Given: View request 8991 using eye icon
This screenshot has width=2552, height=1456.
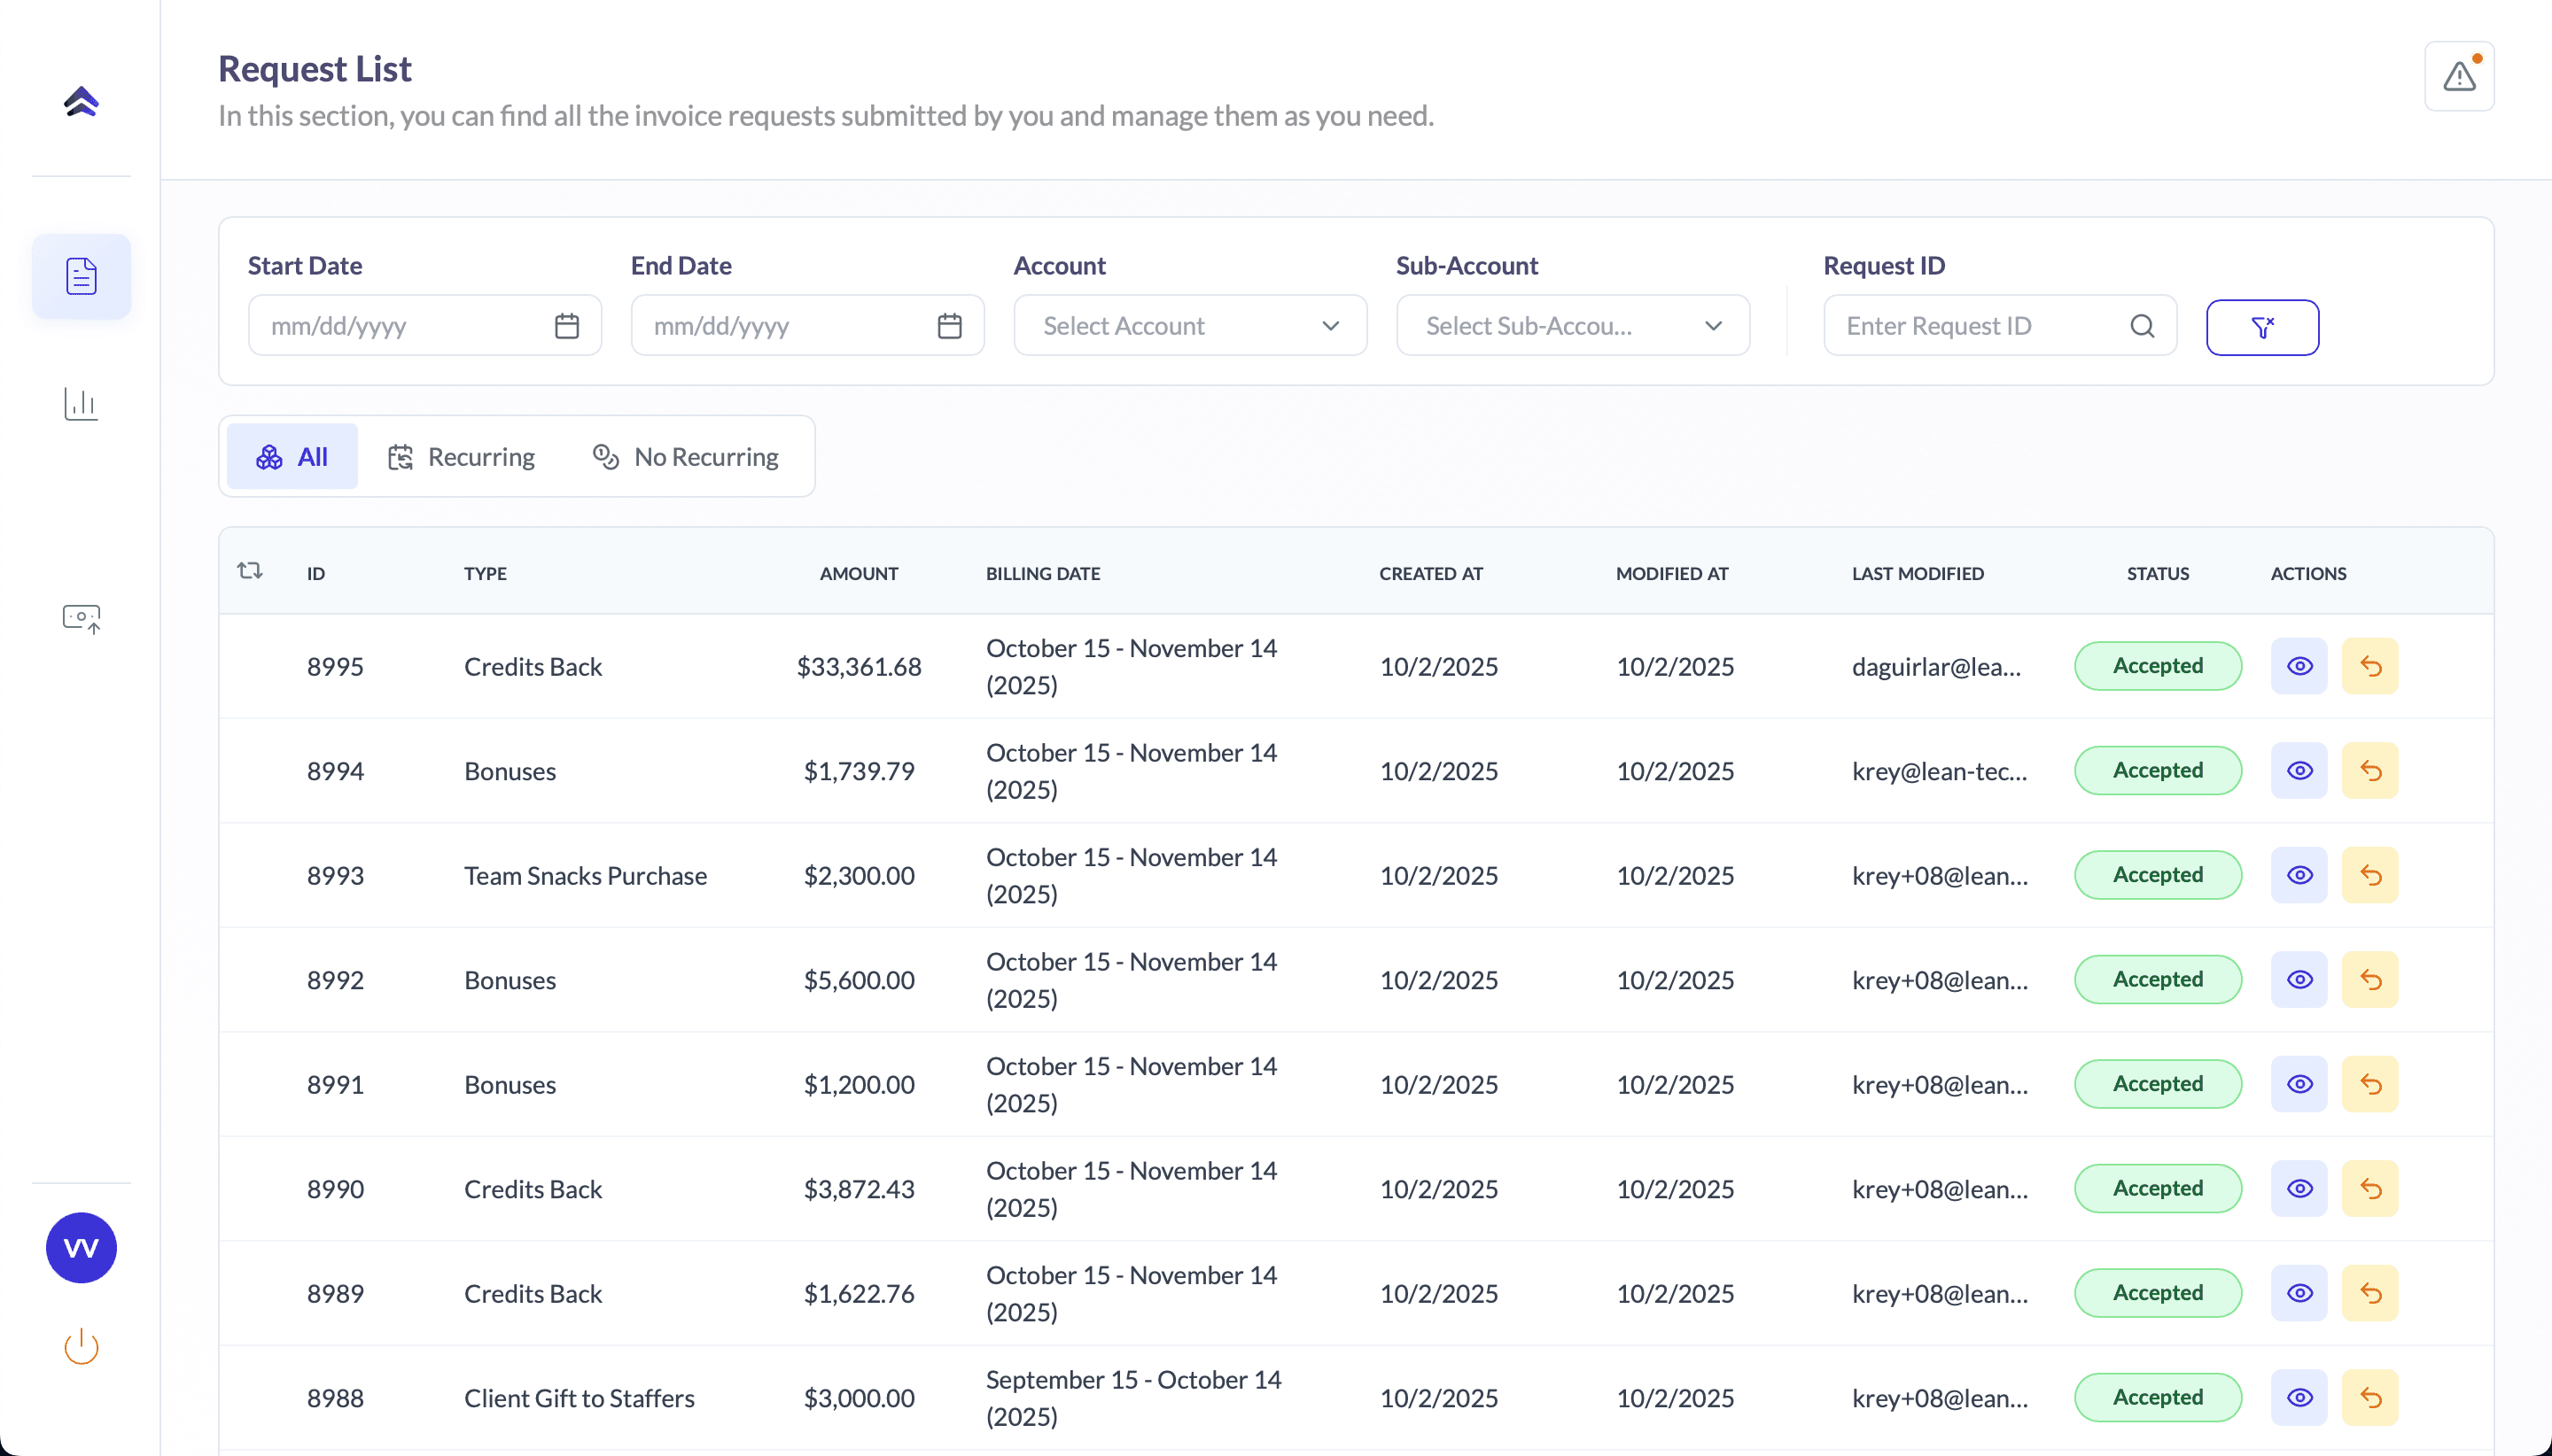Looking at the screenshot, I should (x=2298, y=1084).
